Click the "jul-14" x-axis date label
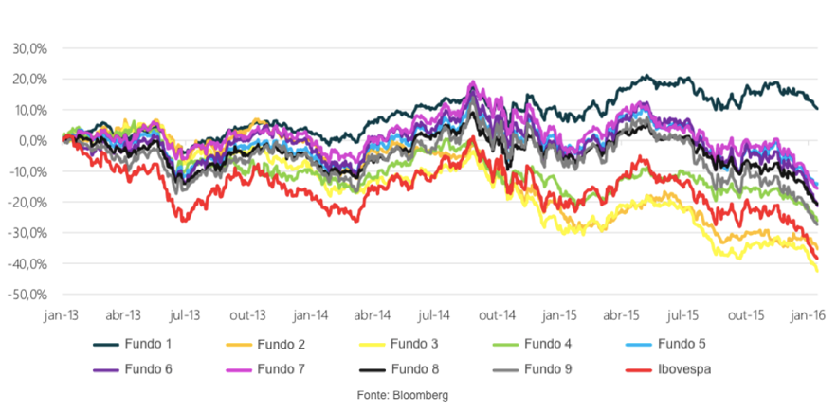The image size is (837, 412). tap(433, 314)
